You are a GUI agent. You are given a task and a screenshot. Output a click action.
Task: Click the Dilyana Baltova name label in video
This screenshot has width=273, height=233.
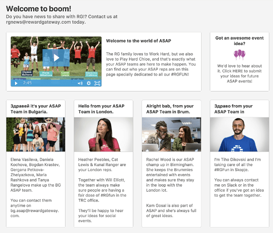[x=28, y=72]
